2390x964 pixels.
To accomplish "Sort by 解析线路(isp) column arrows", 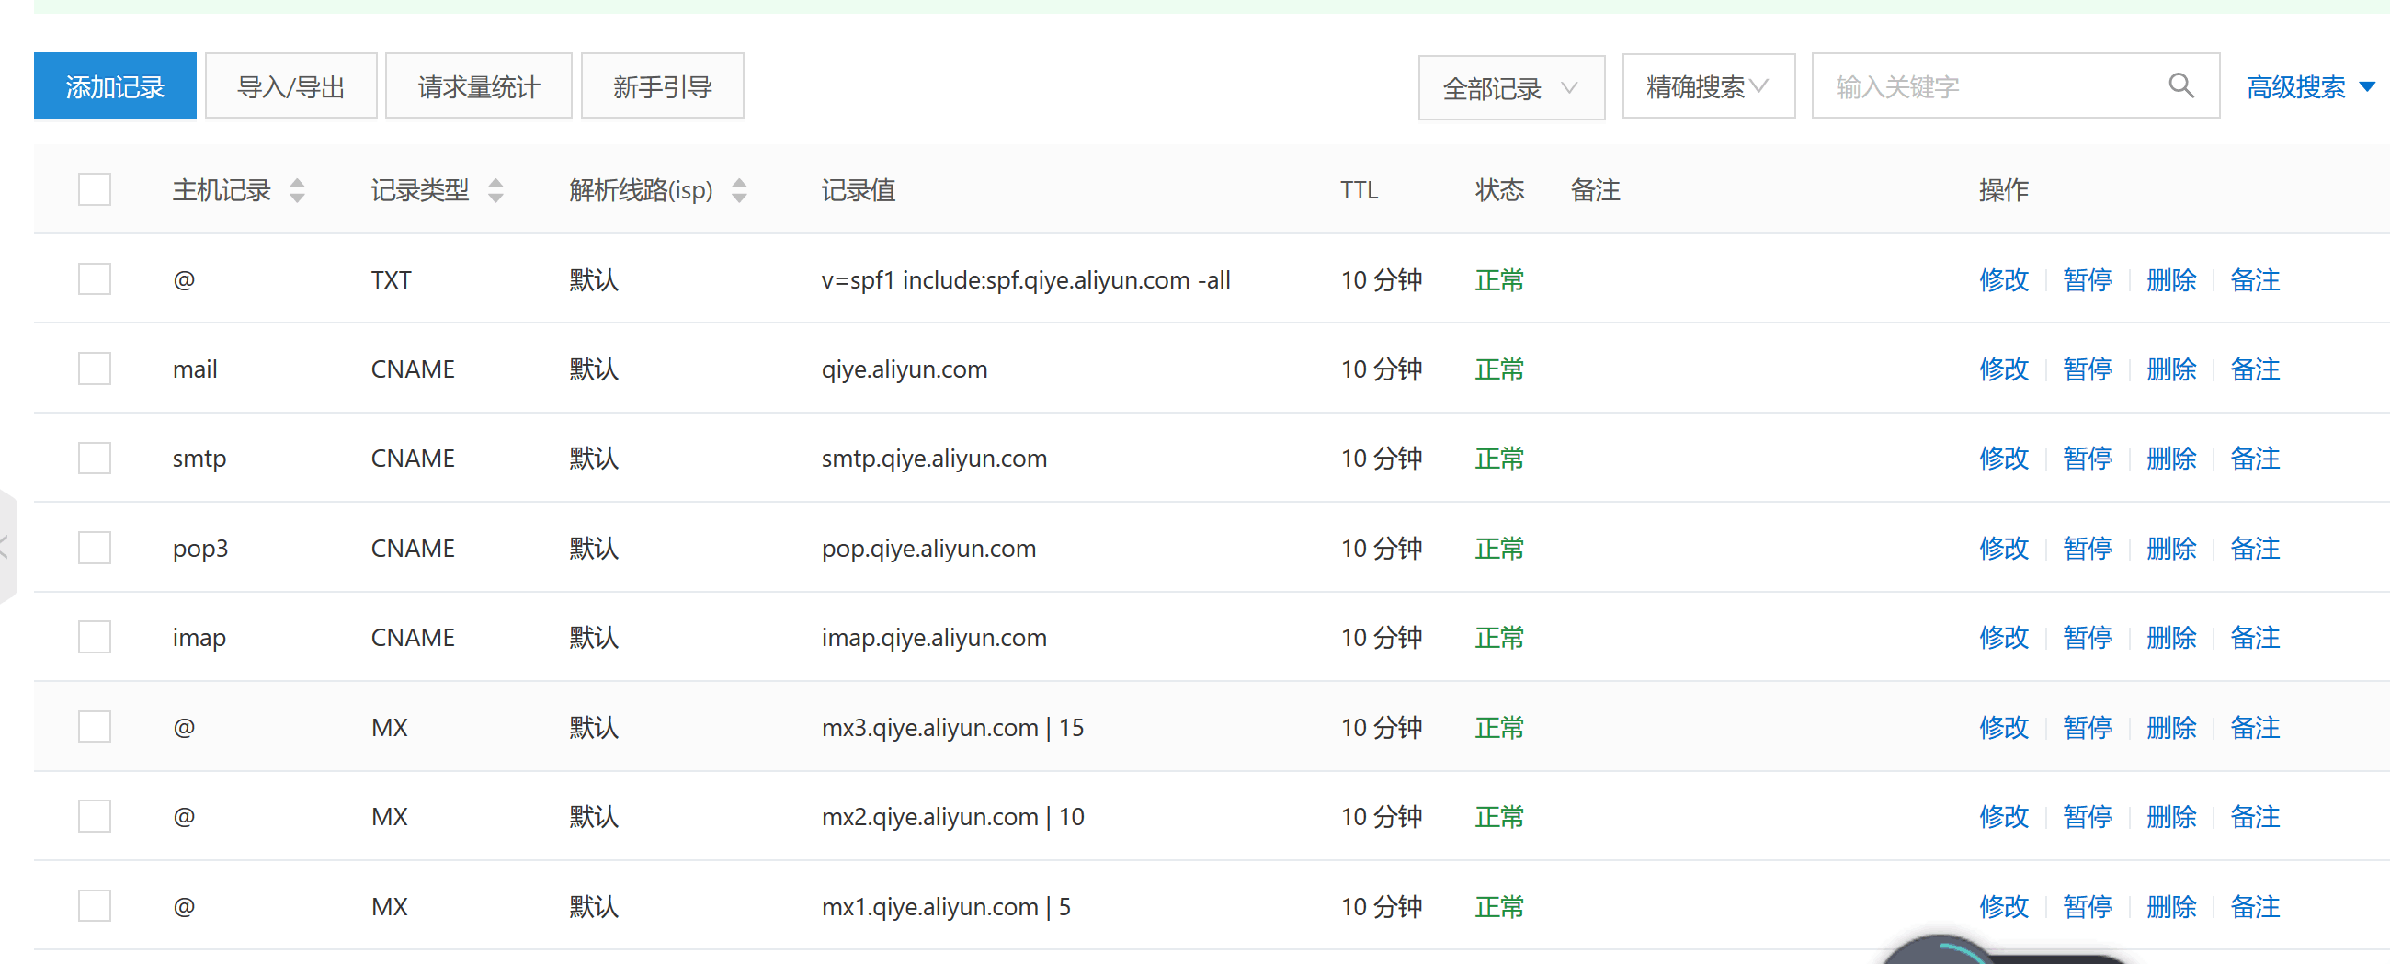I will [739, 190].
